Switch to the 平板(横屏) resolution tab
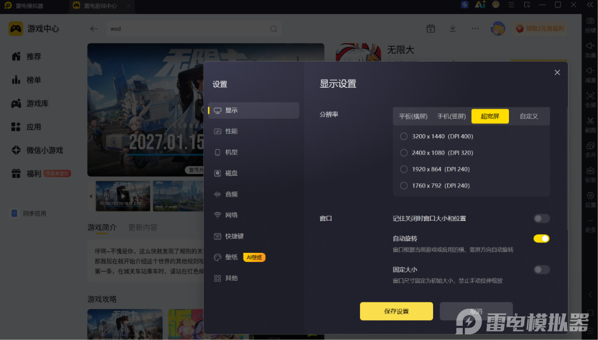598x340 pixels. 413,116
